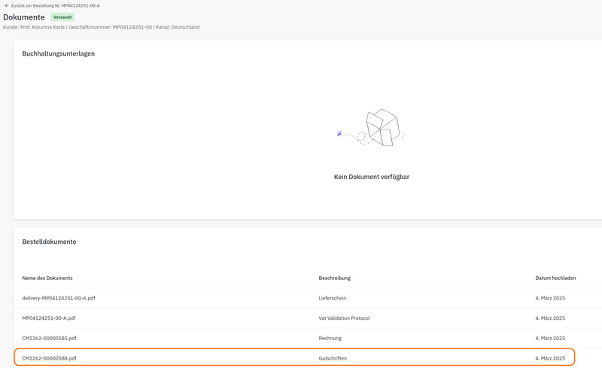This screenshot has height=368, width=602.
Task: Click the Datum hochladen column header
Action: (x=555, y=278)
